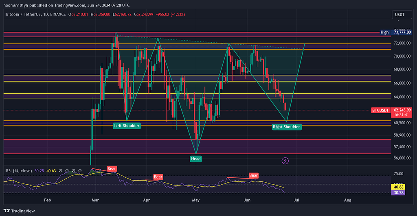Open the USDT currency dropdown

399,15
